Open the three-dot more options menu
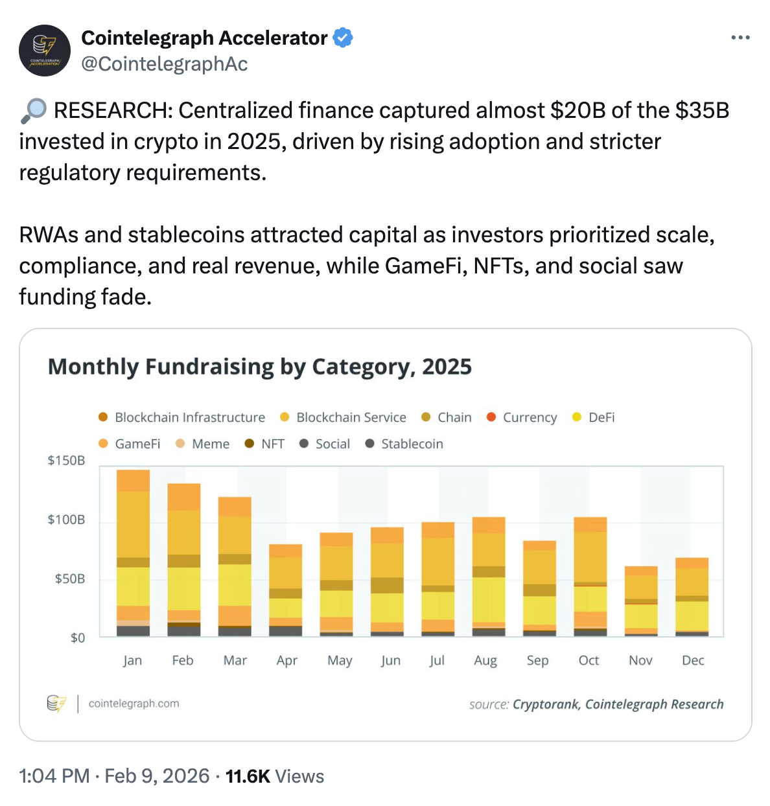The image size is (770, 806). [x=740, y=38]
